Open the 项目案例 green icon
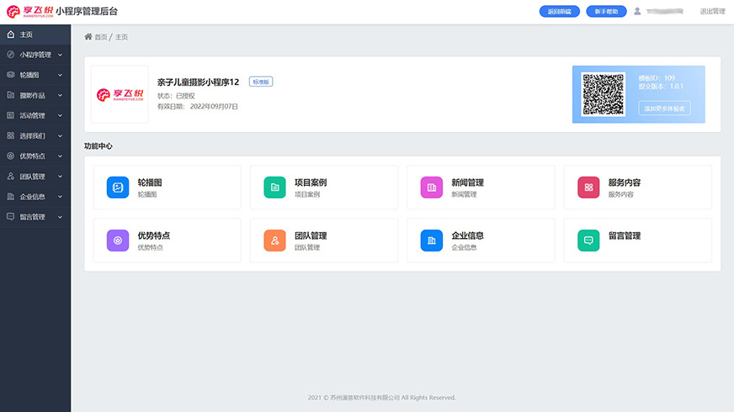Viewport: 734px width, 412px height. point(274,188)
